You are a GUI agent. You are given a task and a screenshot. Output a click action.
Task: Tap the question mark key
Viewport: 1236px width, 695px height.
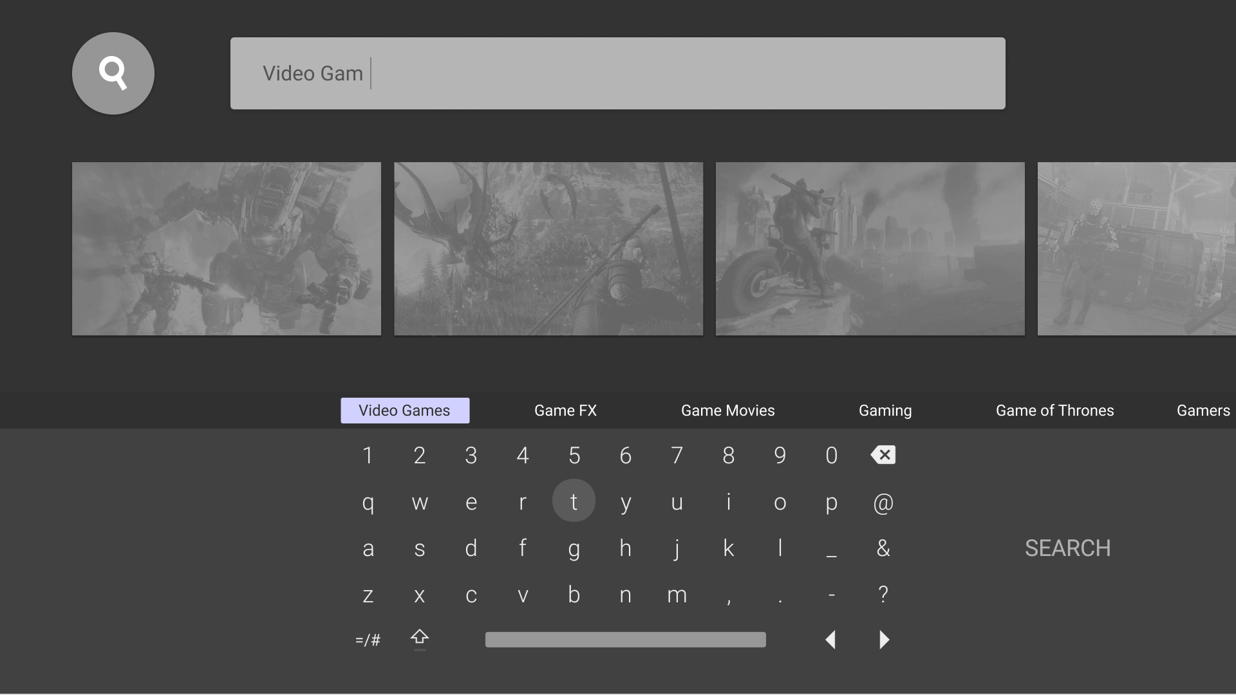click(883, 593)
